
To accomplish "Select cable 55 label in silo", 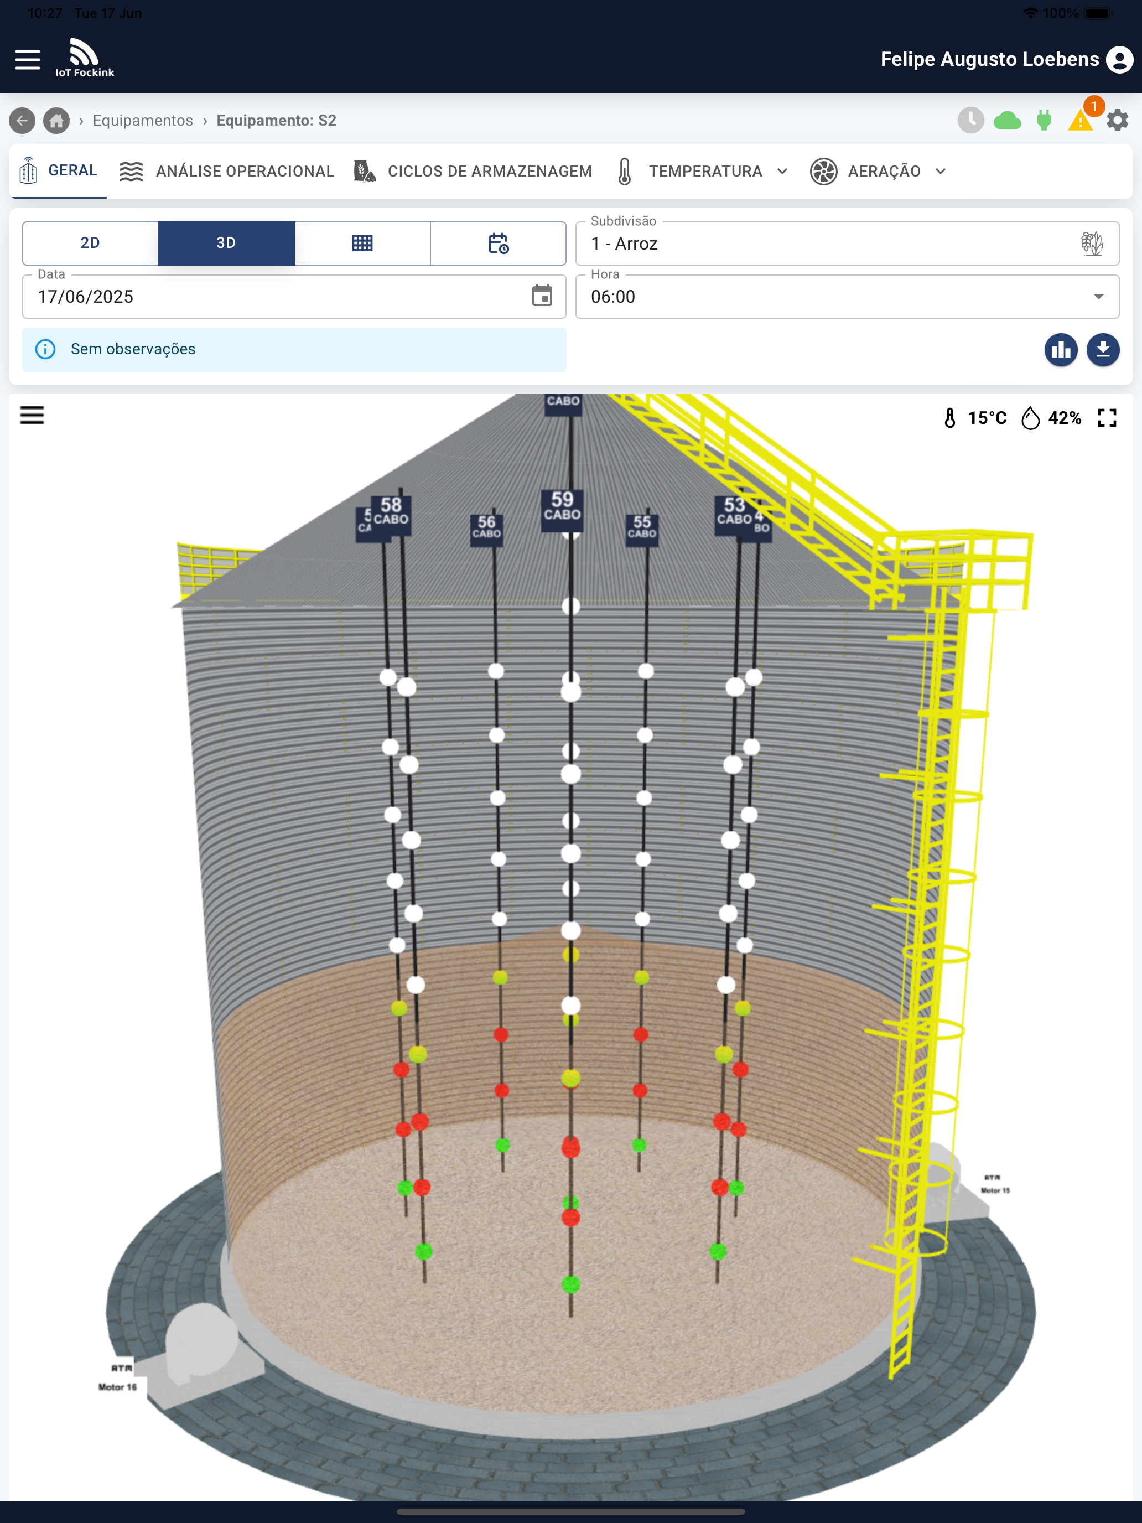I will click(642, 530).
